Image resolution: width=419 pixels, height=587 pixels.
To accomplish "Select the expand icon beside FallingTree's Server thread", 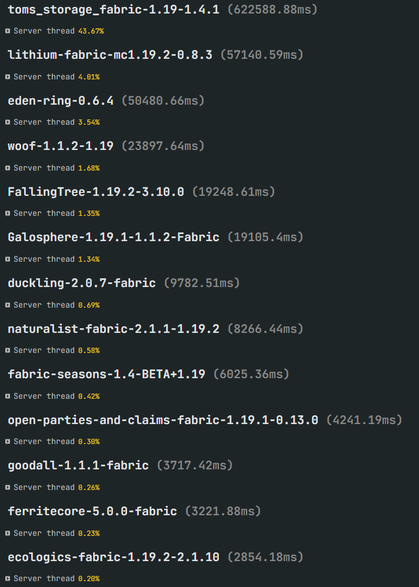I will [x=8, y=213].
